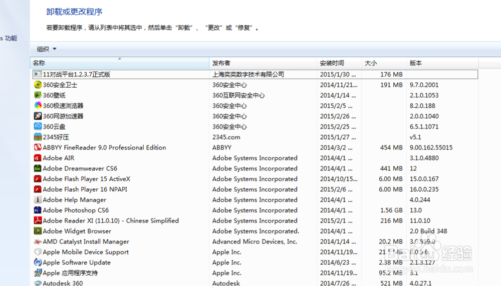Viewport: 501px width, 286px height.
Task: Sort by the 发布者 column header
Action: 263,63
